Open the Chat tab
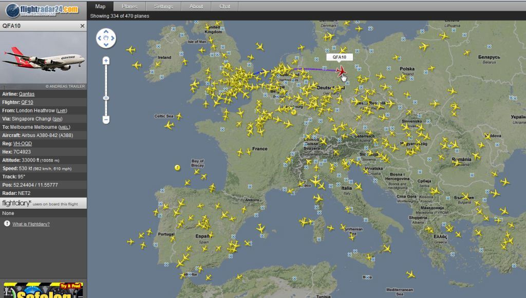526x298 pixels. 225,6
